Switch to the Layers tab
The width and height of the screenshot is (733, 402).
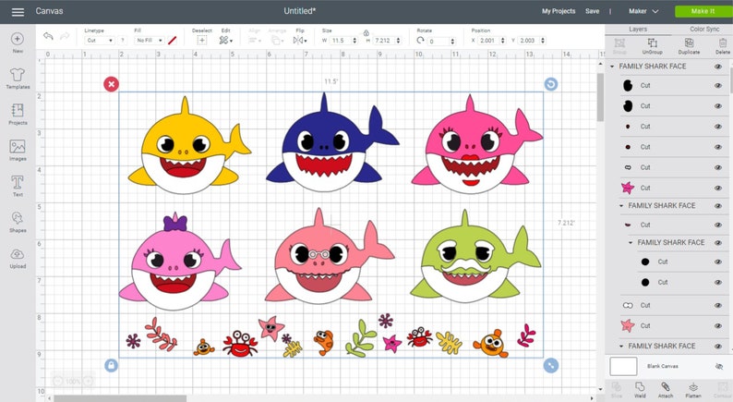pyautogui.click(x=638, y=29)
